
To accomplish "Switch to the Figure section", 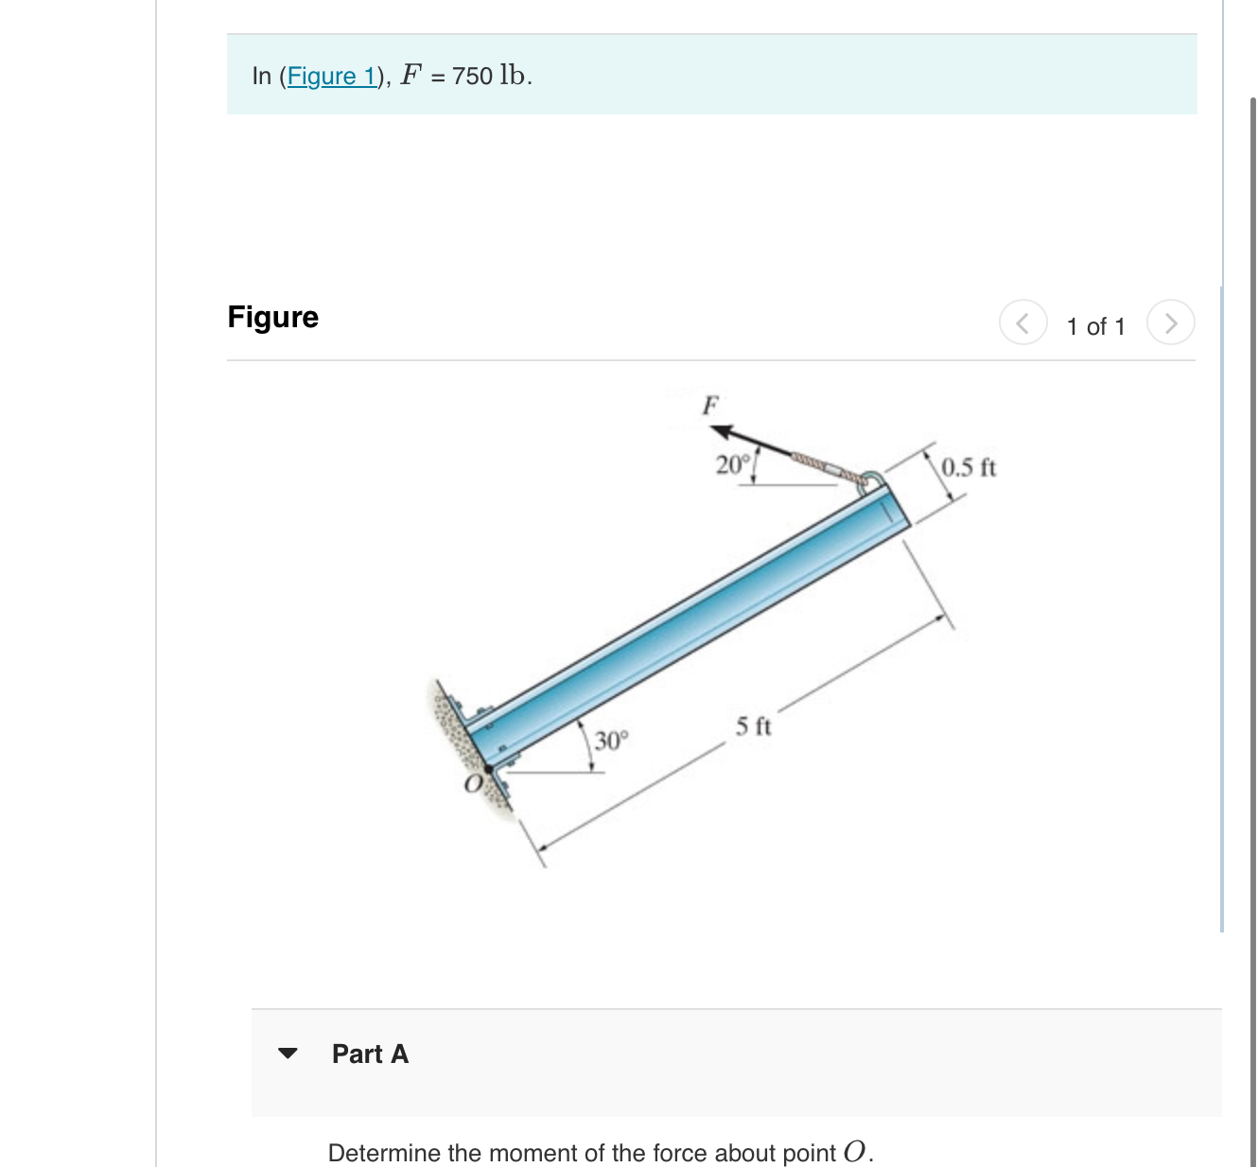I will point(272,317).
